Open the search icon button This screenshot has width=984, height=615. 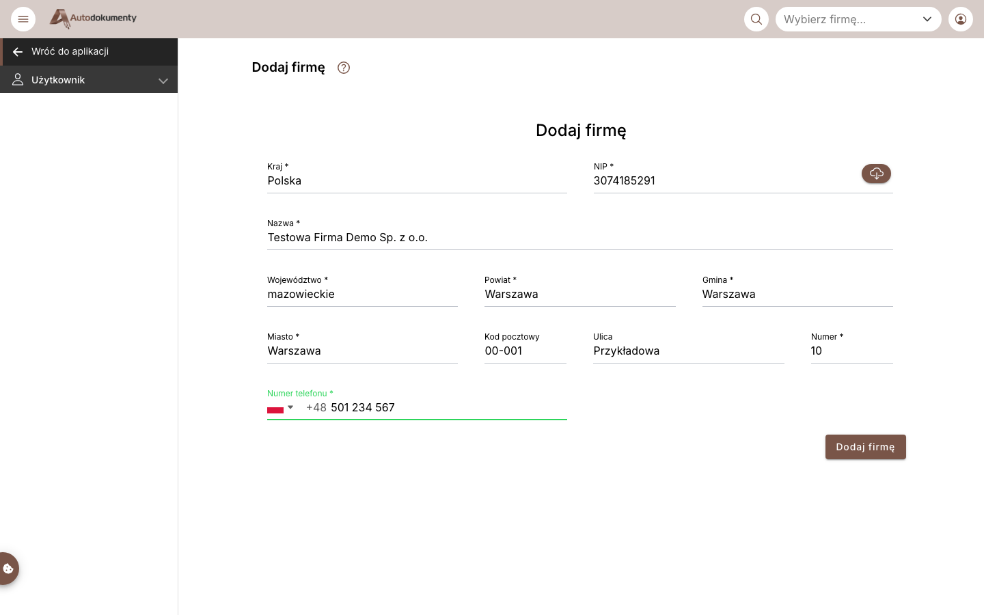[756, 19]
